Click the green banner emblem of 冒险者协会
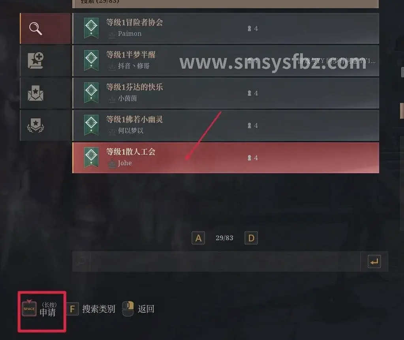 91,28
